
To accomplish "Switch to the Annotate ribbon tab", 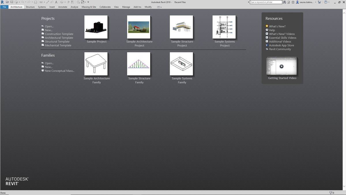I will point(63,7).
